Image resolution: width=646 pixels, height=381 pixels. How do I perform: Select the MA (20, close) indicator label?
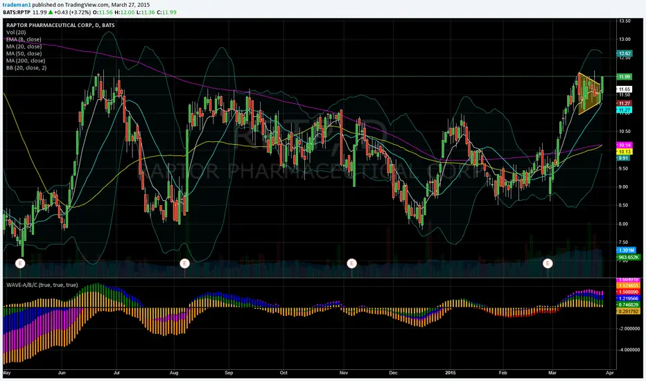tap(24, 46)
